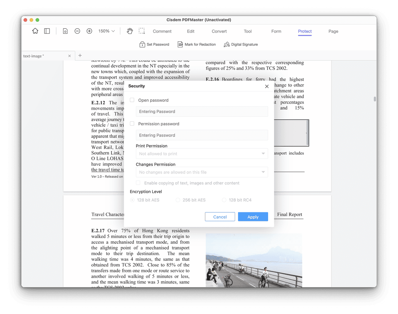Click the Mark for Redaction icon

[x=180, y=45]
